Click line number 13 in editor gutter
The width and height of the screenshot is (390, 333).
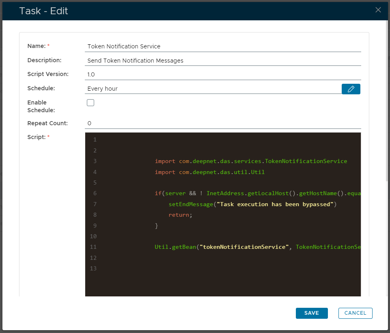coord(93,268)
